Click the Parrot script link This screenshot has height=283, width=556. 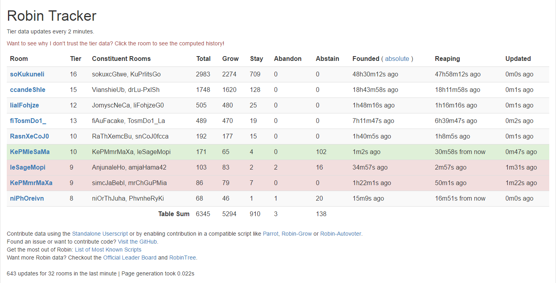tap(270, 234)
